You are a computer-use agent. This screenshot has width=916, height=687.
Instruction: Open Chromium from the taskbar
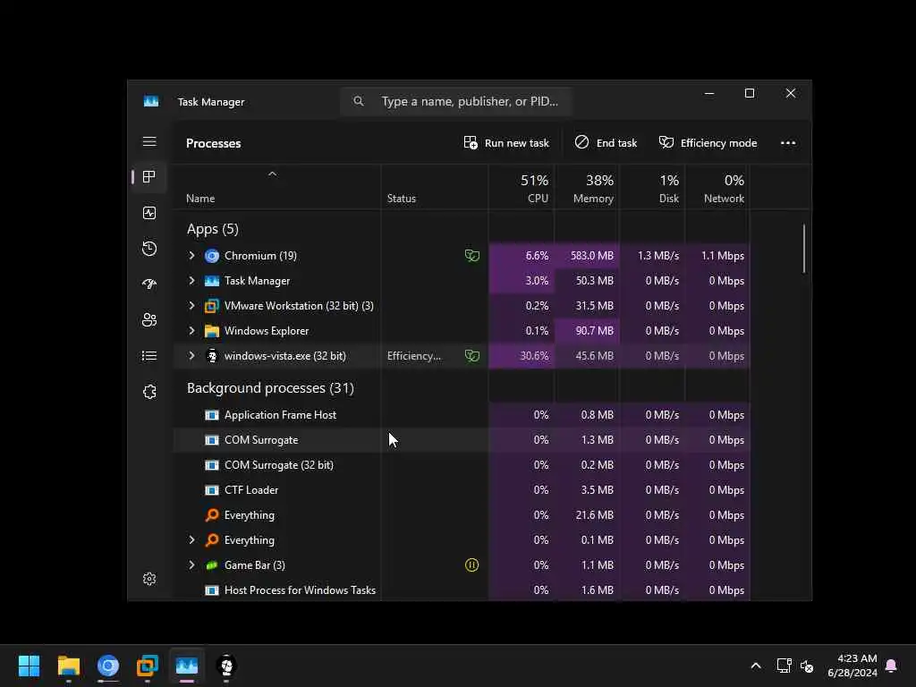108,666
